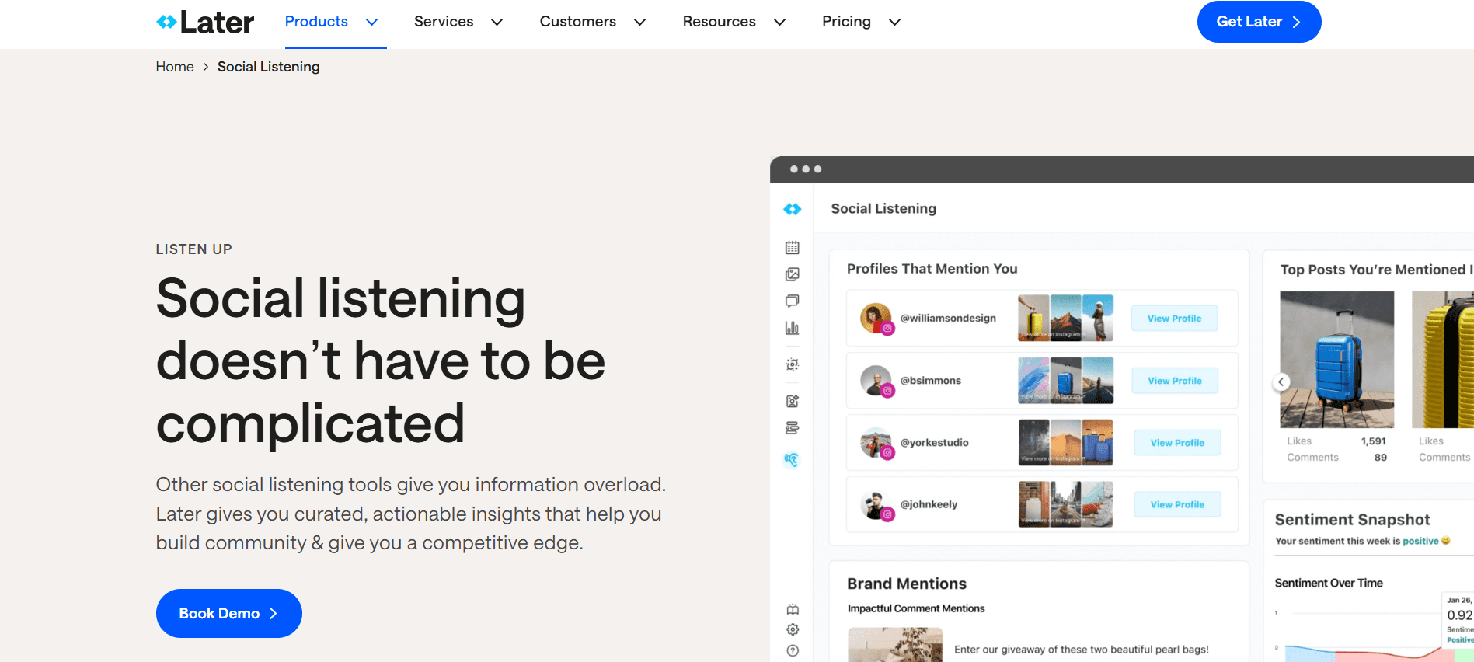Image resolution: width=1474 pixels, height=662 pixels.
Task: Expand the Pricing dropdown chevron
Action: click(x=894, y=22)
